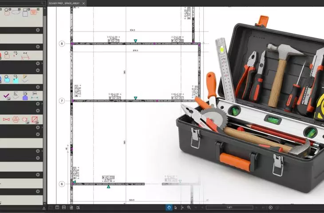324x213 pixels.
Task: Open gear settings below the top tool row
Action: (x=38, y=30)
